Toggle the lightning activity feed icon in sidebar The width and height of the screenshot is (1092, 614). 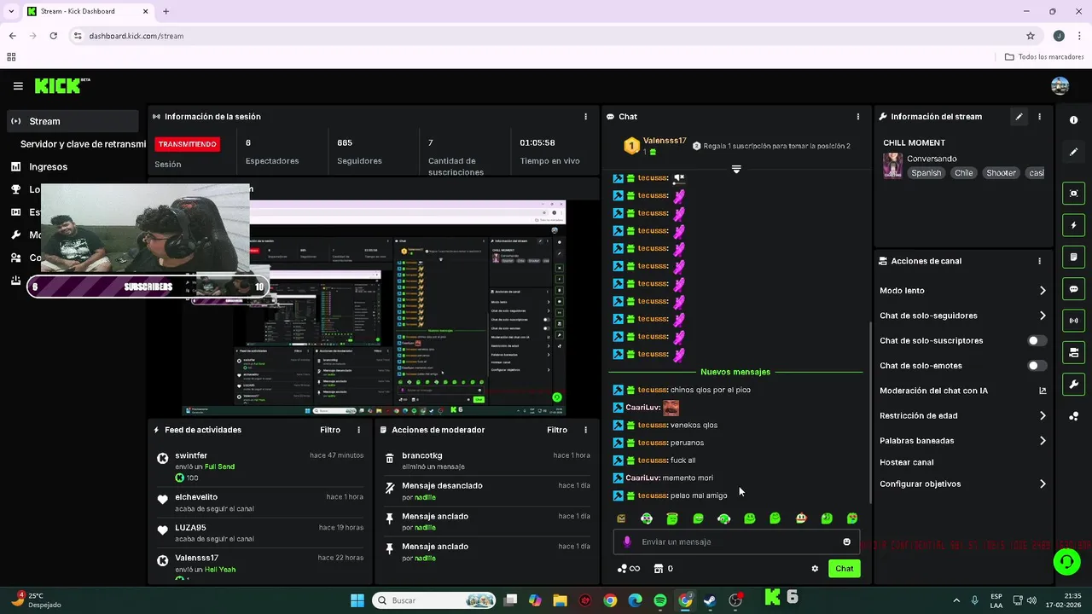(x=1073, y=225)
